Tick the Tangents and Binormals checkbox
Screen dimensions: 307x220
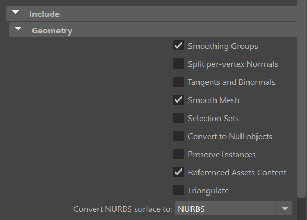tap(178, 81)
